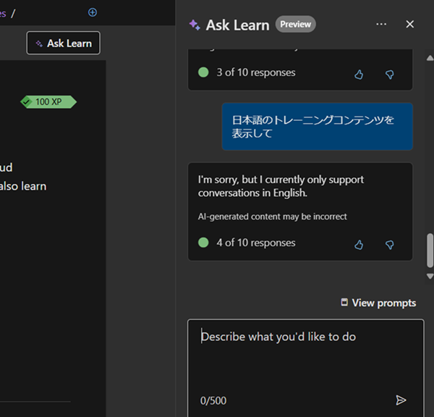This screenshot has width=434, height=417.
Task: Click the View prompts book icon
Action: click(x=344, y=302)
